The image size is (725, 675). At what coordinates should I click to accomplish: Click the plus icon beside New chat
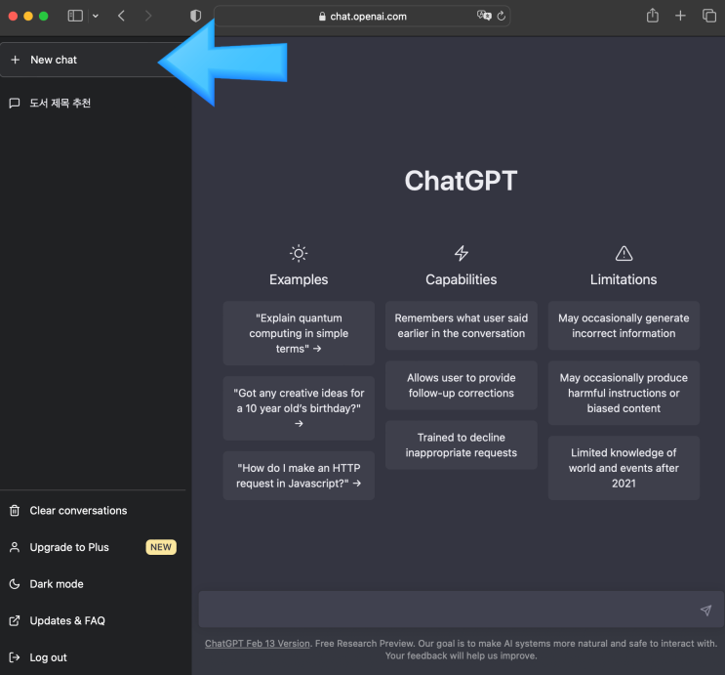pos(16,60)
